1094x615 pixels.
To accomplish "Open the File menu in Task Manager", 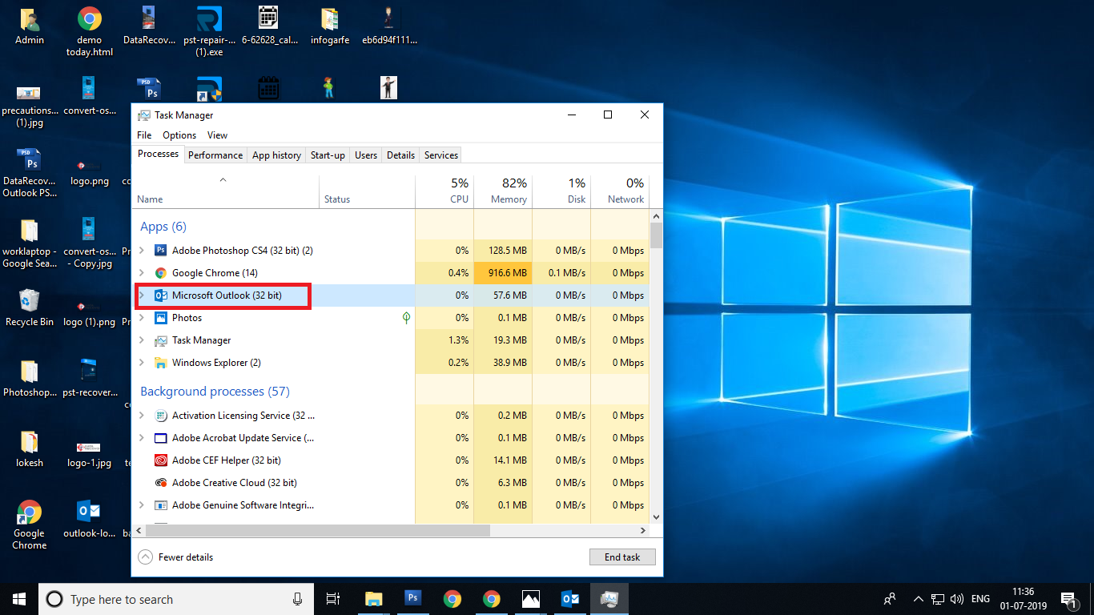I will point(144,135).
